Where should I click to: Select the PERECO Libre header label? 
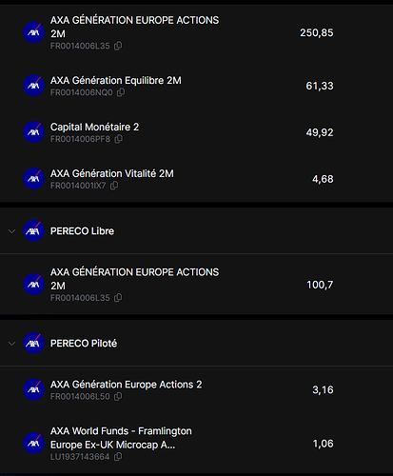coord(82,231)
